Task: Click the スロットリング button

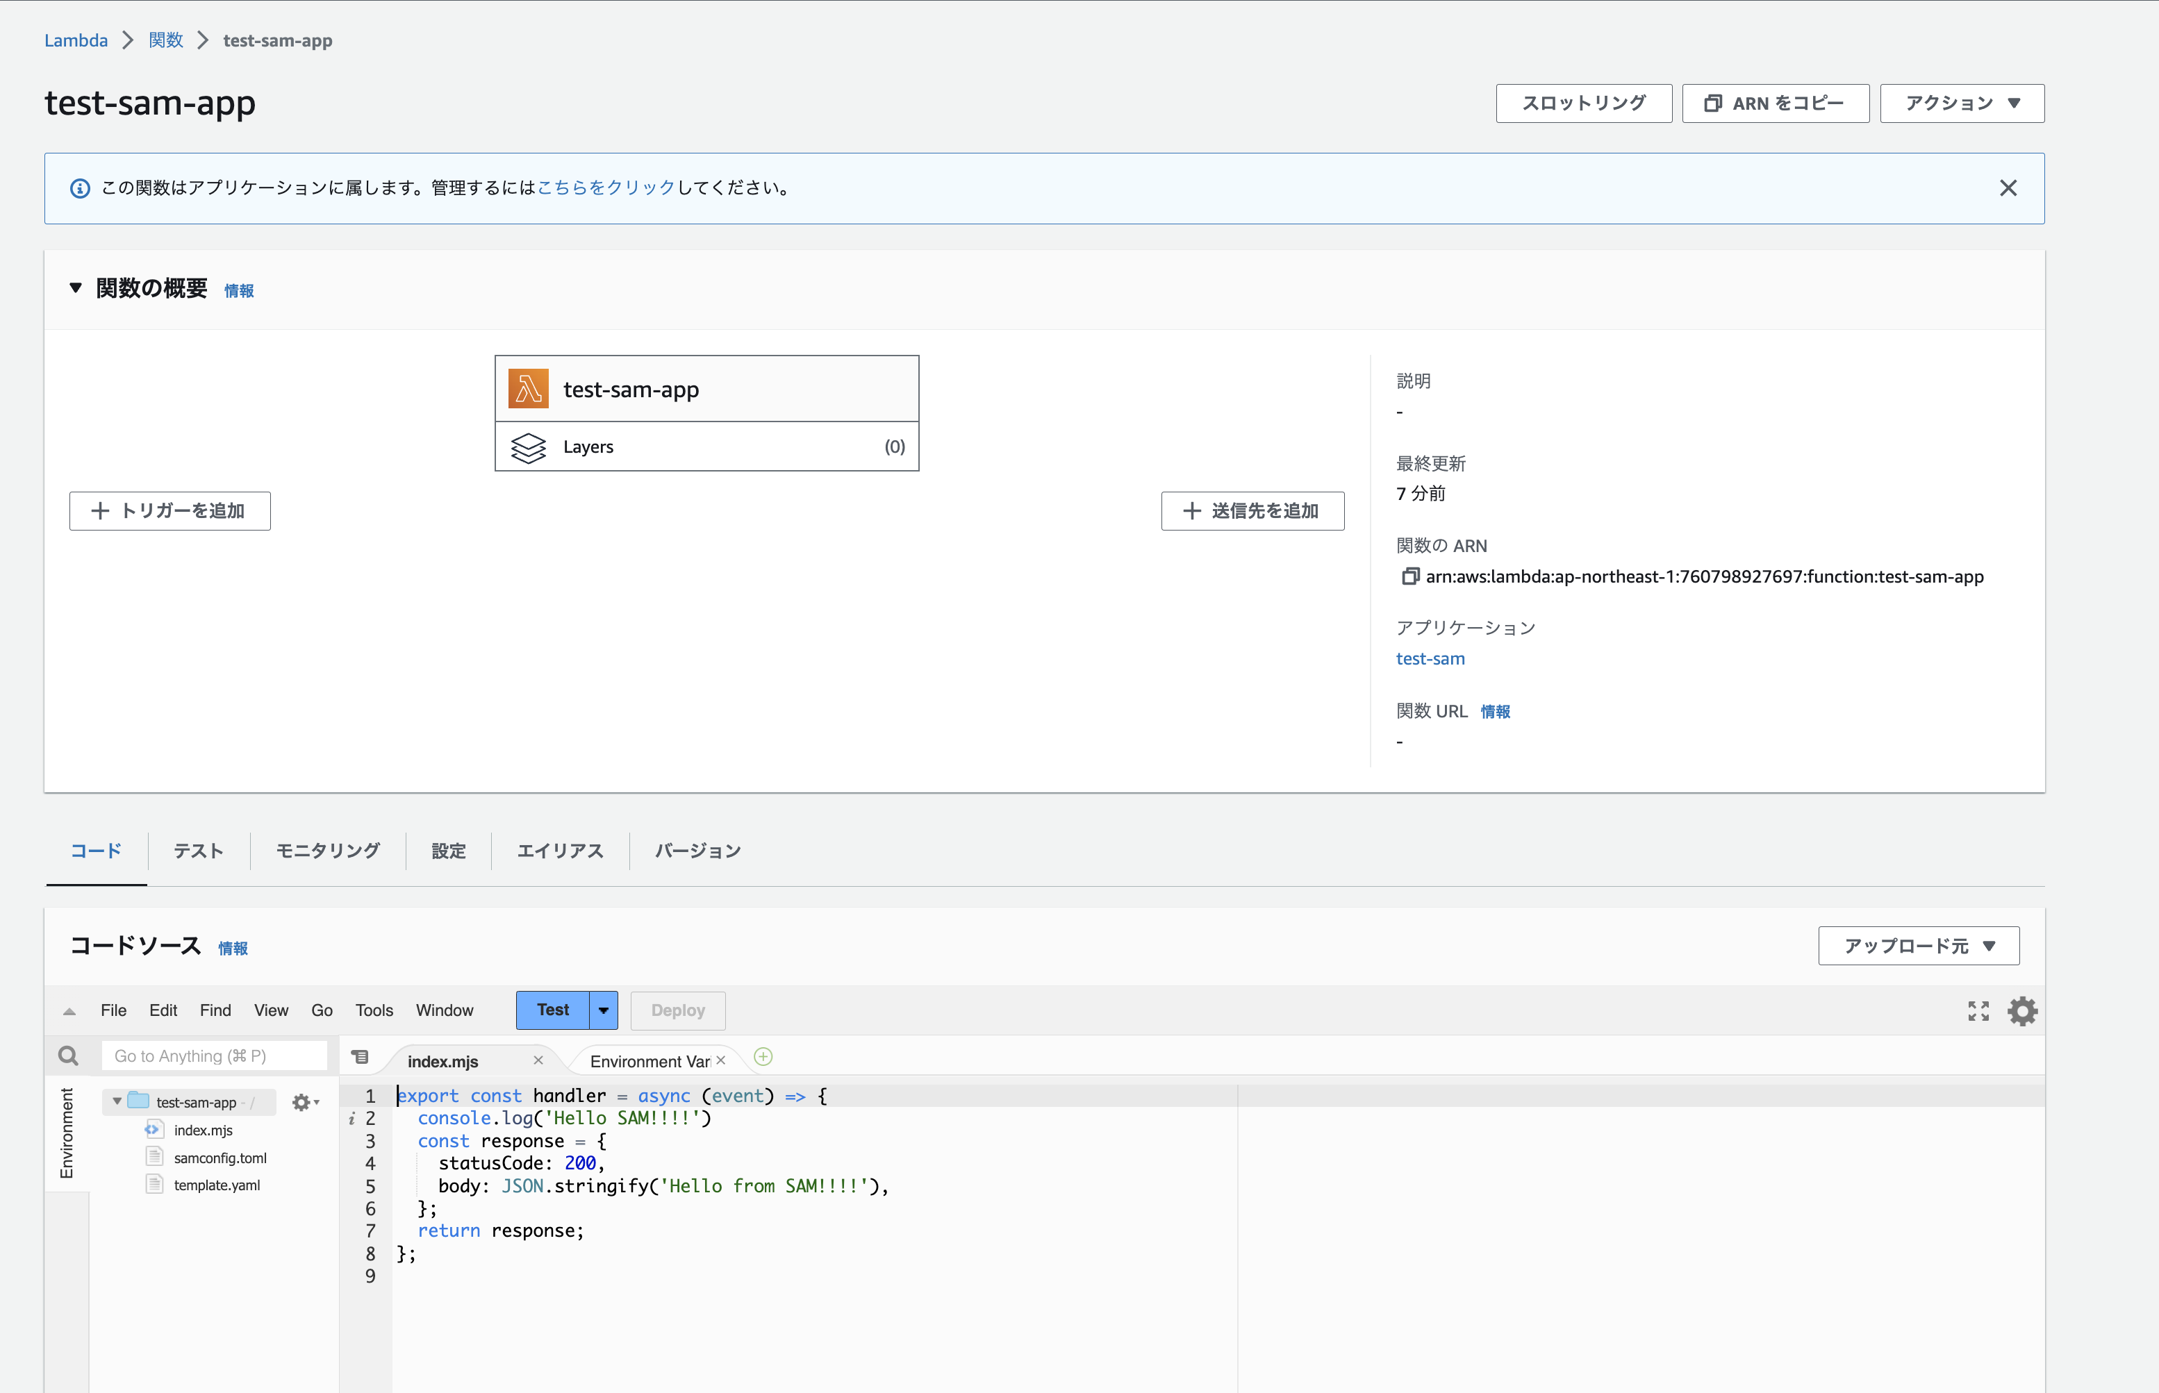Action: tap(1584, 103)
